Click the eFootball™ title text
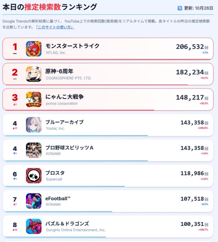The height and width of the screenshot is (242, 218). [58, 198]
